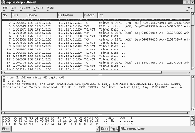Image resolution: width=195 pixels, height=133 pixels.
Task: Click the Frame 1 (62 on wire) line
Action: coord(35,77)
